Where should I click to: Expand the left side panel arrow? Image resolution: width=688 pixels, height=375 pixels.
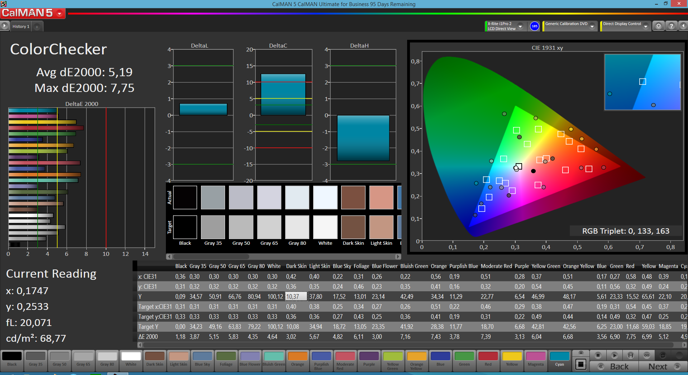4,26
